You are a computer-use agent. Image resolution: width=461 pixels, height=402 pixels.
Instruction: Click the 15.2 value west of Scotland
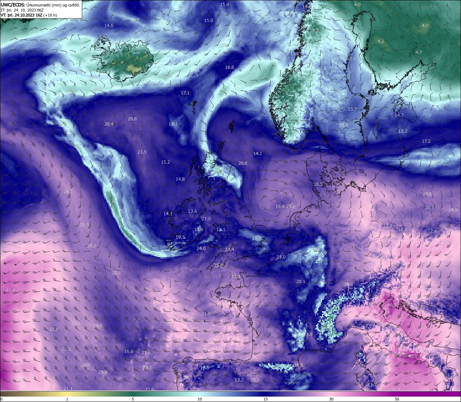(x=165, y=162)
